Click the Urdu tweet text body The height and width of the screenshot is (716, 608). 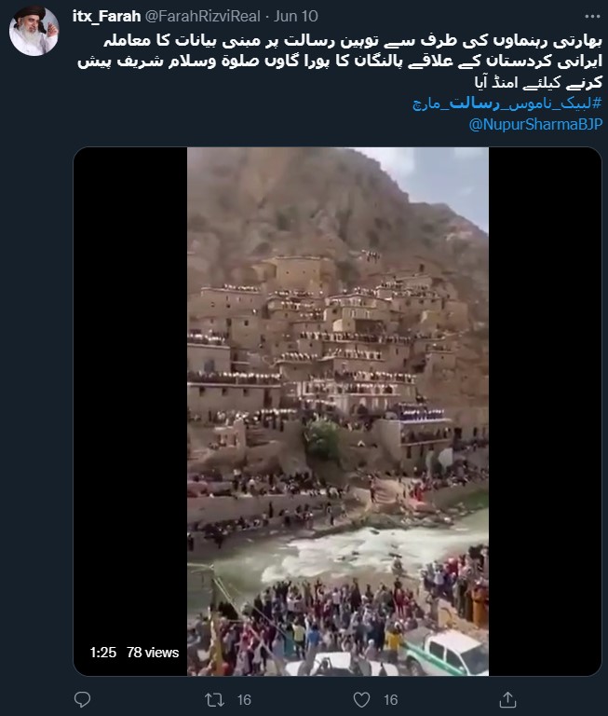click(x=340, y=62)
